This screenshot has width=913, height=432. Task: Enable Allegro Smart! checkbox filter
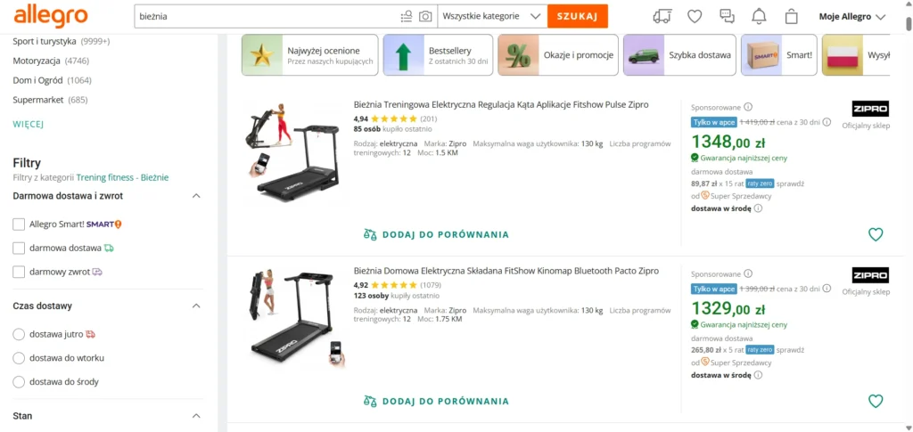click(19, 224)
